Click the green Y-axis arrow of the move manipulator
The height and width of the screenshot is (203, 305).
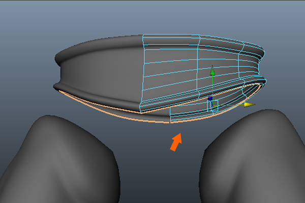[x=212, y=71]
